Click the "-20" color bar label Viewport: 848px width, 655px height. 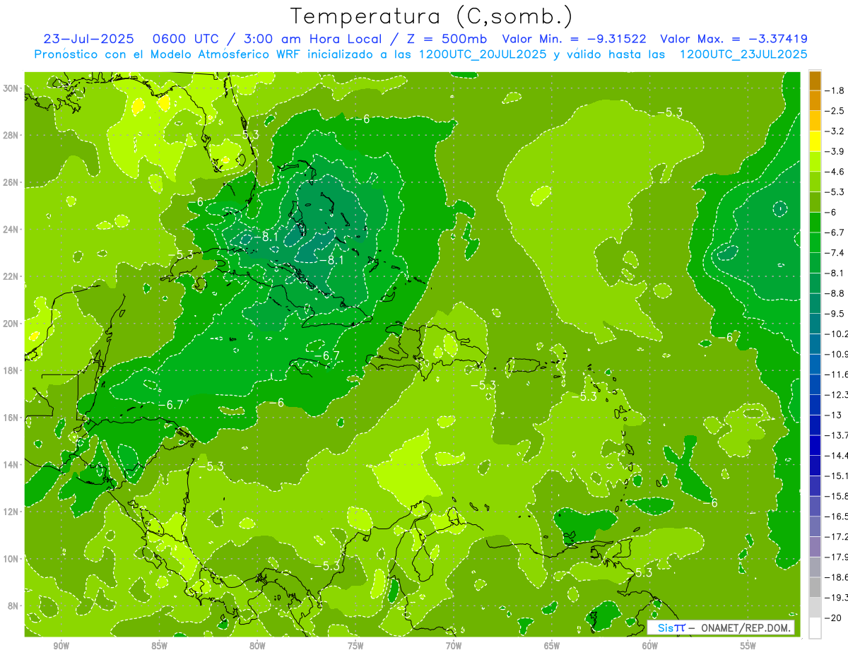click(x=833, y=618)
